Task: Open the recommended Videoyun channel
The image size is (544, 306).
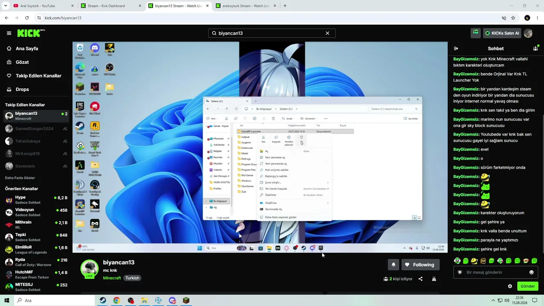Action: 36,212
